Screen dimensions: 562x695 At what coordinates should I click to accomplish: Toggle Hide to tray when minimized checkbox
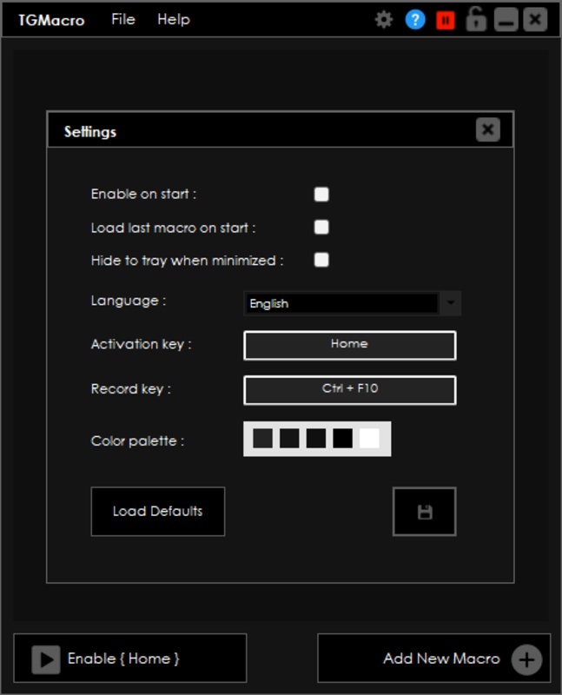pyautogui.click(x=321, y=260)
